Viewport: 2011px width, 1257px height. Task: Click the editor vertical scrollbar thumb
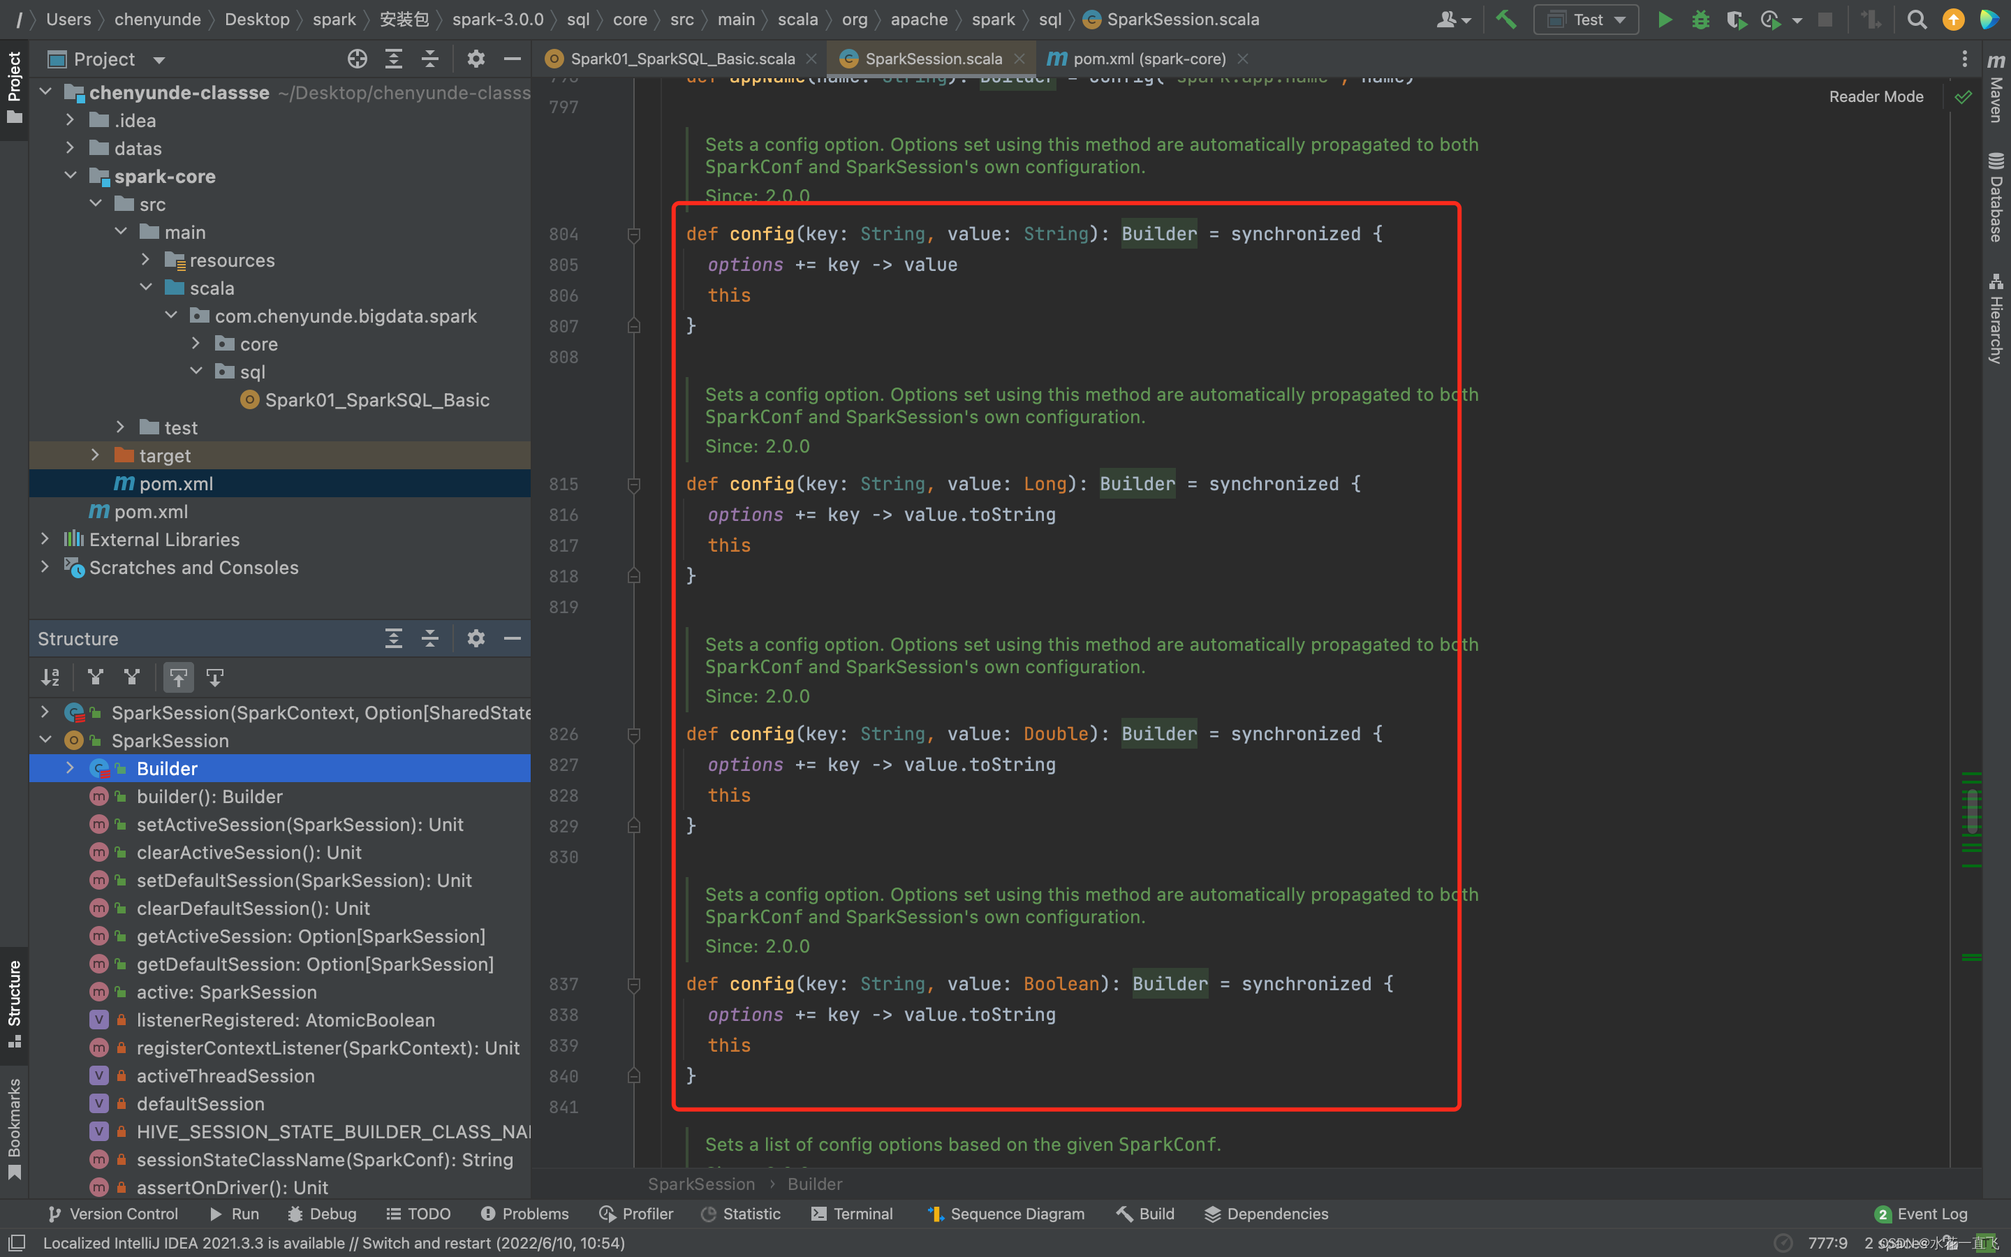[1972, 811]
